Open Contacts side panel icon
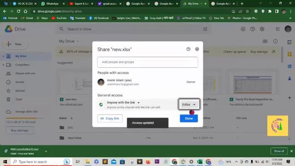 click(289, 78)
